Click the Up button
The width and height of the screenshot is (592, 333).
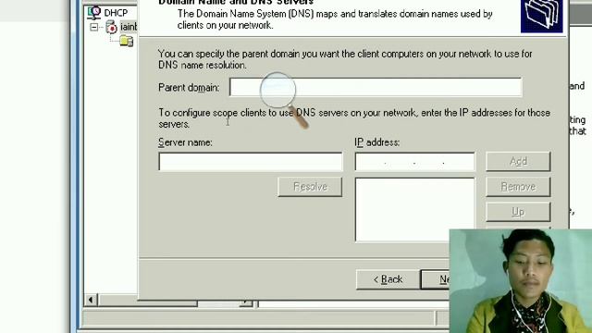click(x=518, y=212)
